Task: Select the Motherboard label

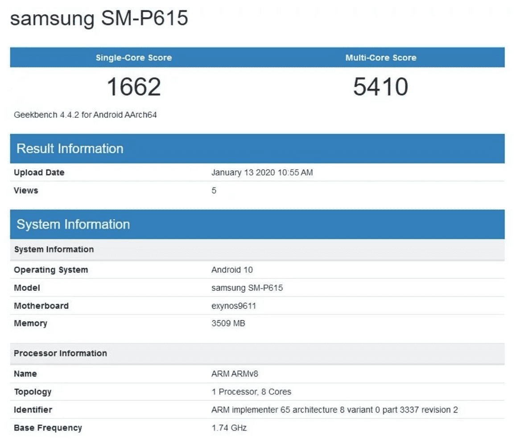Action: point(41,305)
